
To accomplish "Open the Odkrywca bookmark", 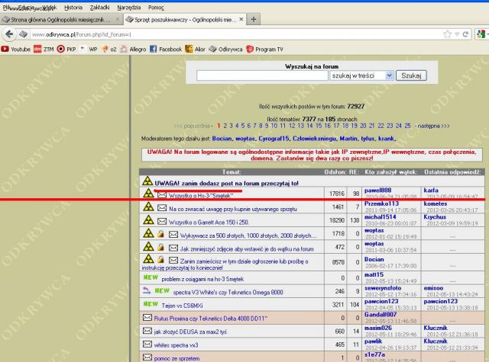I will (225, 49).
